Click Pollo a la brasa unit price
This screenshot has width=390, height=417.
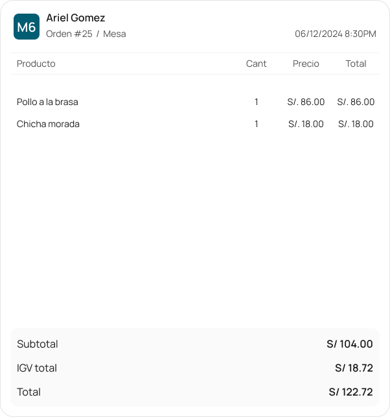306,102
